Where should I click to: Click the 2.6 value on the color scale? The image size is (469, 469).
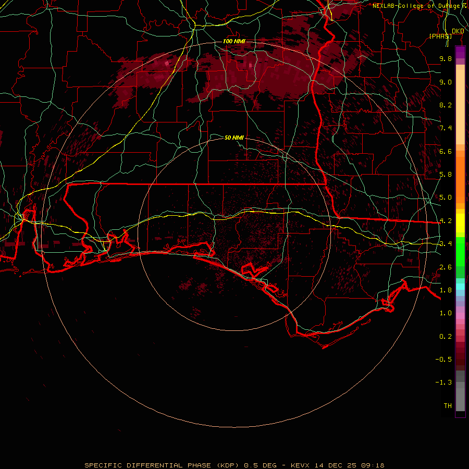pyautogui.click(x=446, y=267)
